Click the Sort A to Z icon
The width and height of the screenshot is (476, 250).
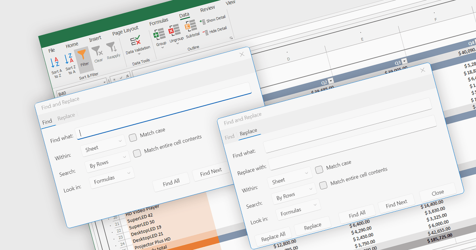click(56, 62)
